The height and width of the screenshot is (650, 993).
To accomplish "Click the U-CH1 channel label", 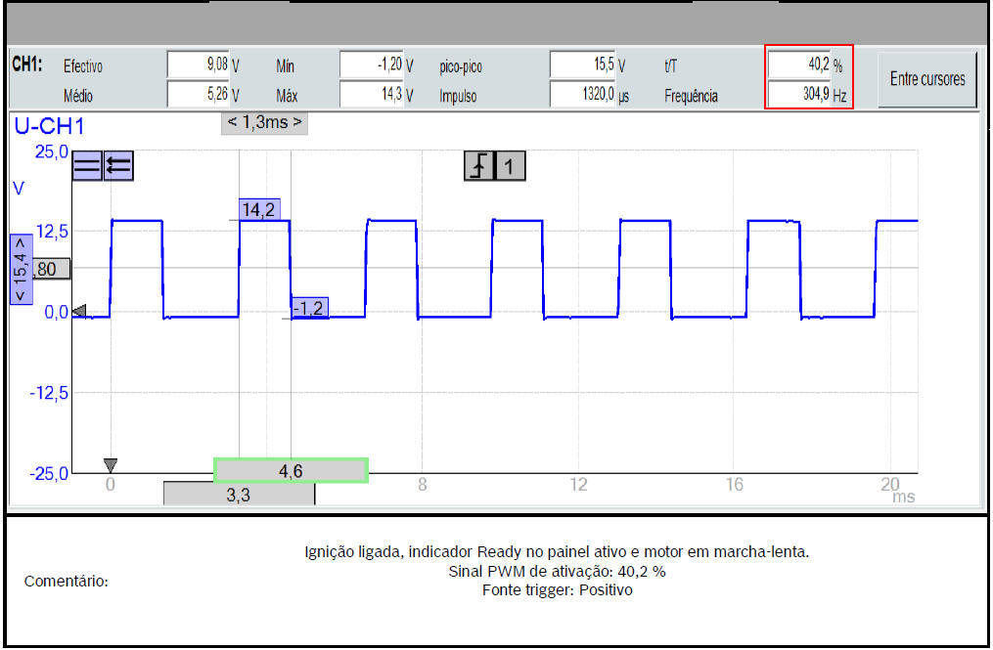I will [47, 125].
